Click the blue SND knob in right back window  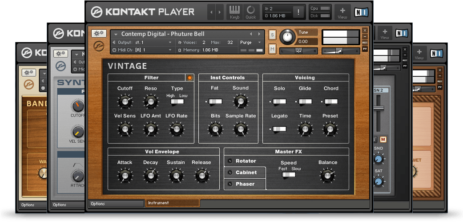click(378, 159)
